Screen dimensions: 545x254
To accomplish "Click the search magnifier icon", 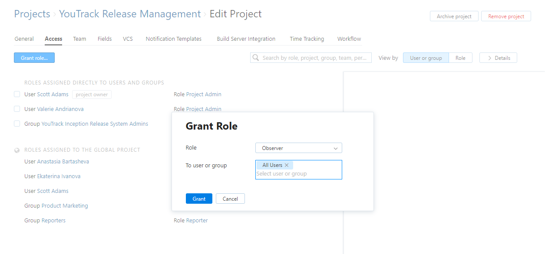I will pos(256,58).
